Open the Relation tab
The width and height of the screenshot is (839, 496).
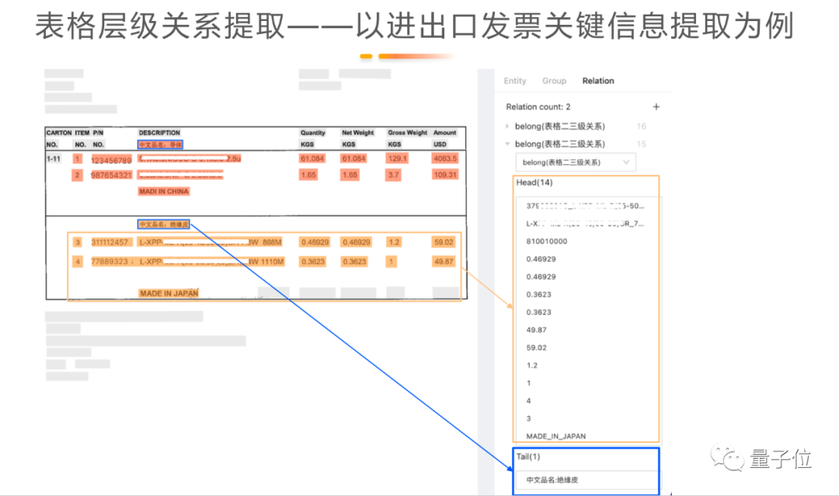(598, 81)
